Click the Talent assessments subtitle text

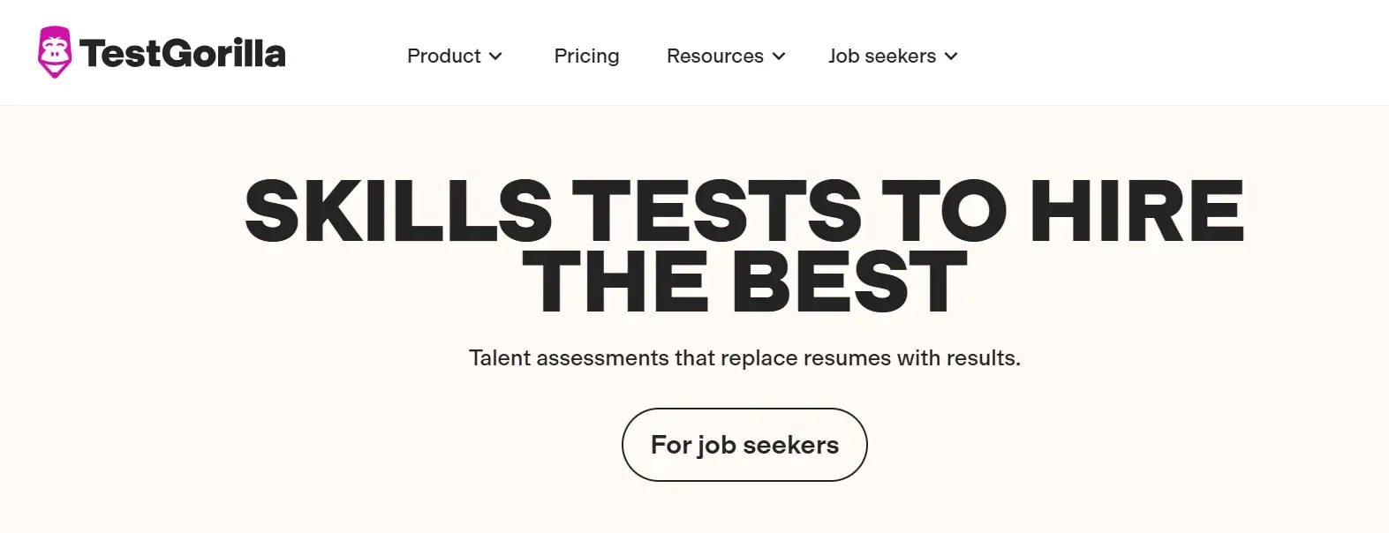pyautogui.click(x=744, y=358)
